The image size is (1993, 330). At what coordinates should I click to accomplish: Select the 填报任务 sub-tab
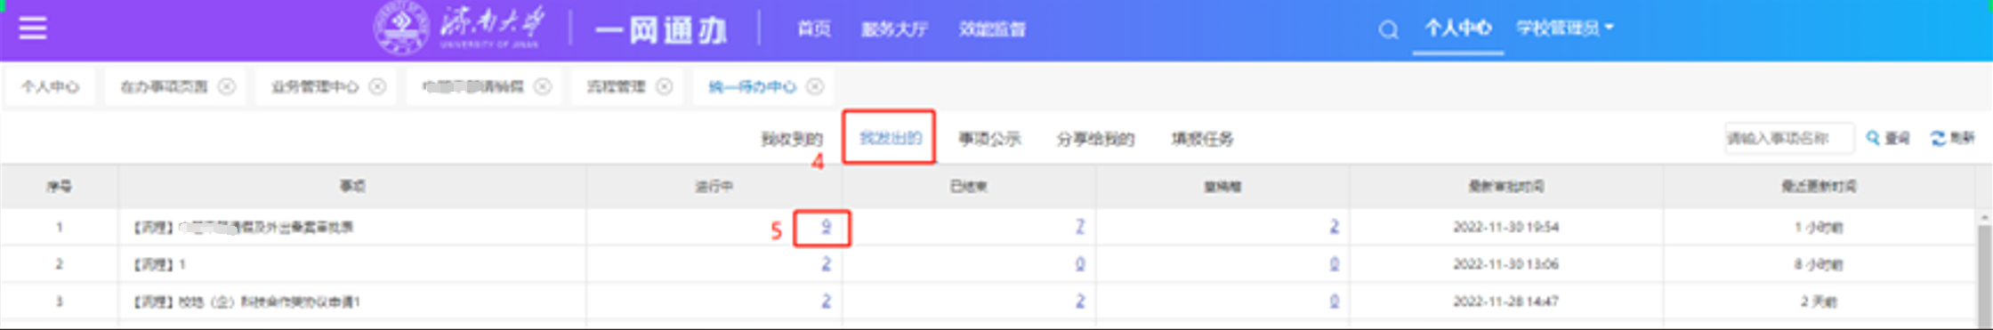(x=1202, y=139)
